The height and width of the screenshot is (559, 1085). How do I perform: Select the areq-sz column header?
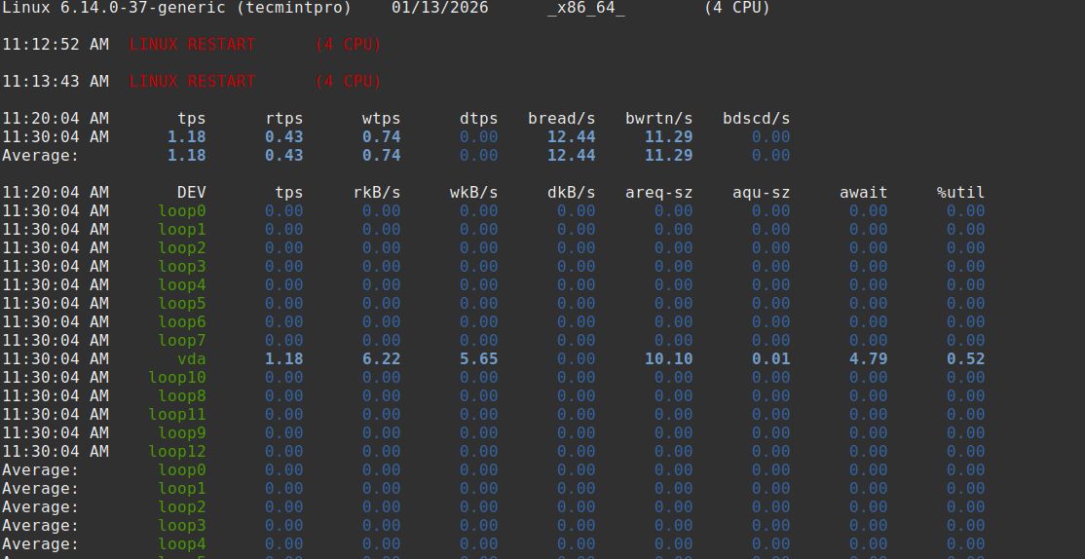[x=658, y=192]
